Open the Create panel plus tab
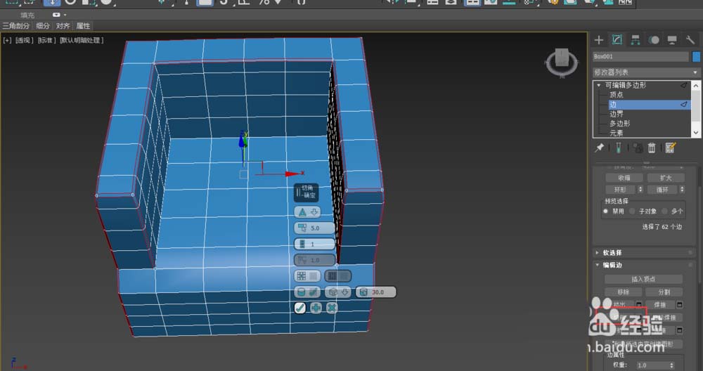Viewport: 703px width, 371px height. pos(599,39)
